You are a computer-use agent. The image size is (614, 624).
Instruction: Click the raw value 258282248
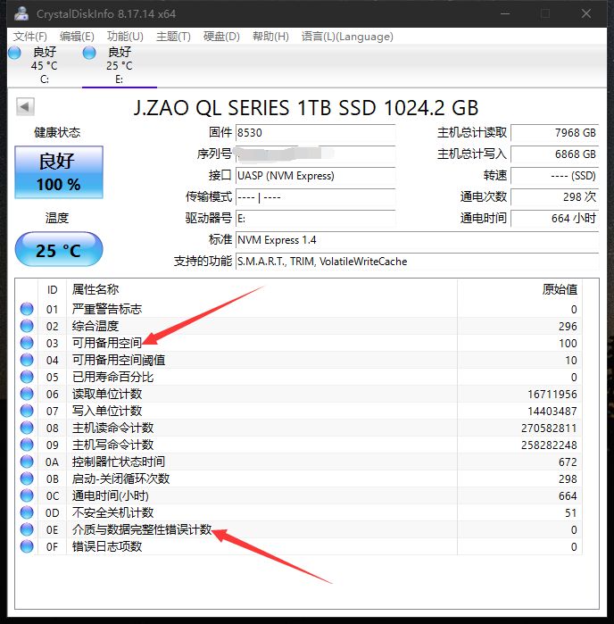pos(549,445)
